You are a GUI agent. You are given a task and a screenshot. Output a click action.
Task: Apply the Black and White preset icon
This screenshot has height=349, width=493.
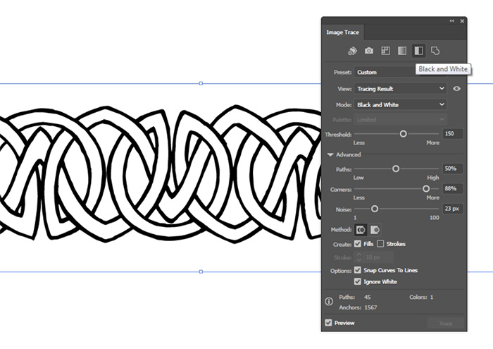click(x=418, y=51)
